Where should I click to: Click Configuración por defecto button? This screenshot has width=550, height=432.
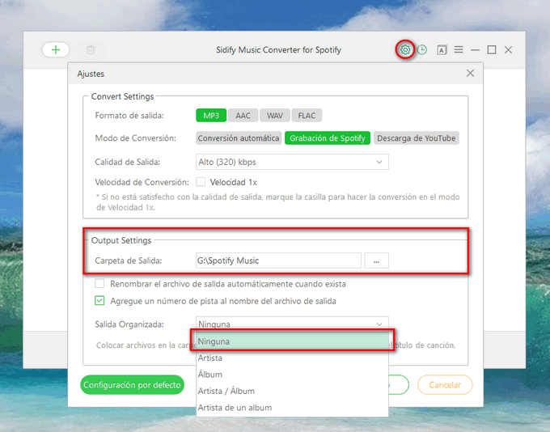click(x=132, y=384)
